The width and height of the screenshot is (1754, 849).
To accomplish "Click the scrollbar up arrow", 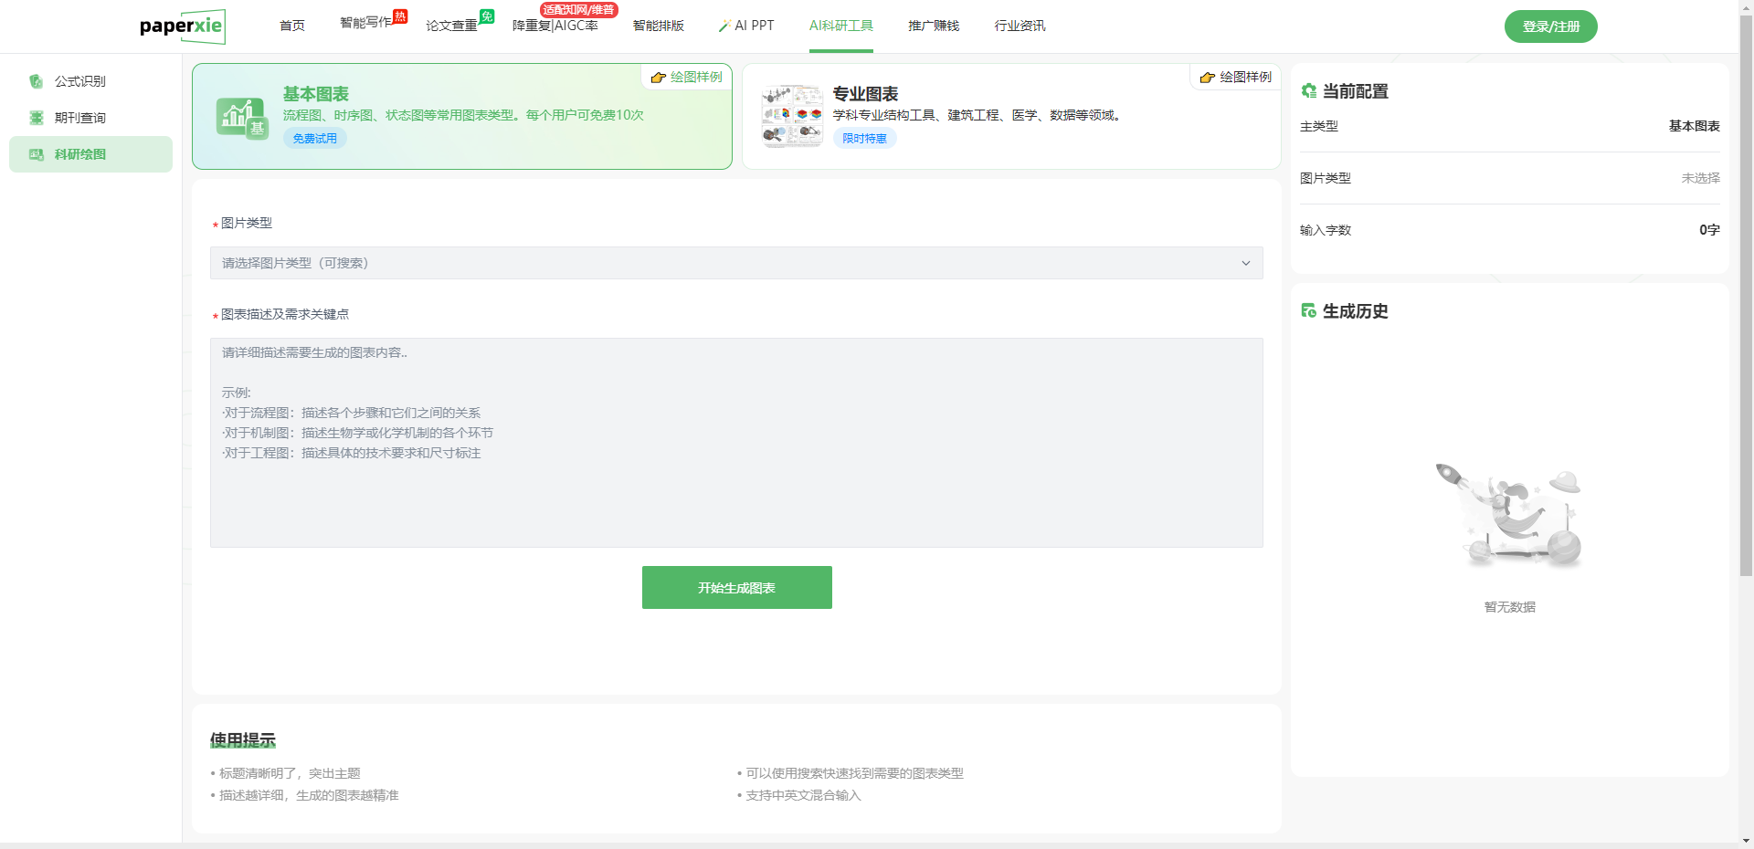I will 1746,7.
